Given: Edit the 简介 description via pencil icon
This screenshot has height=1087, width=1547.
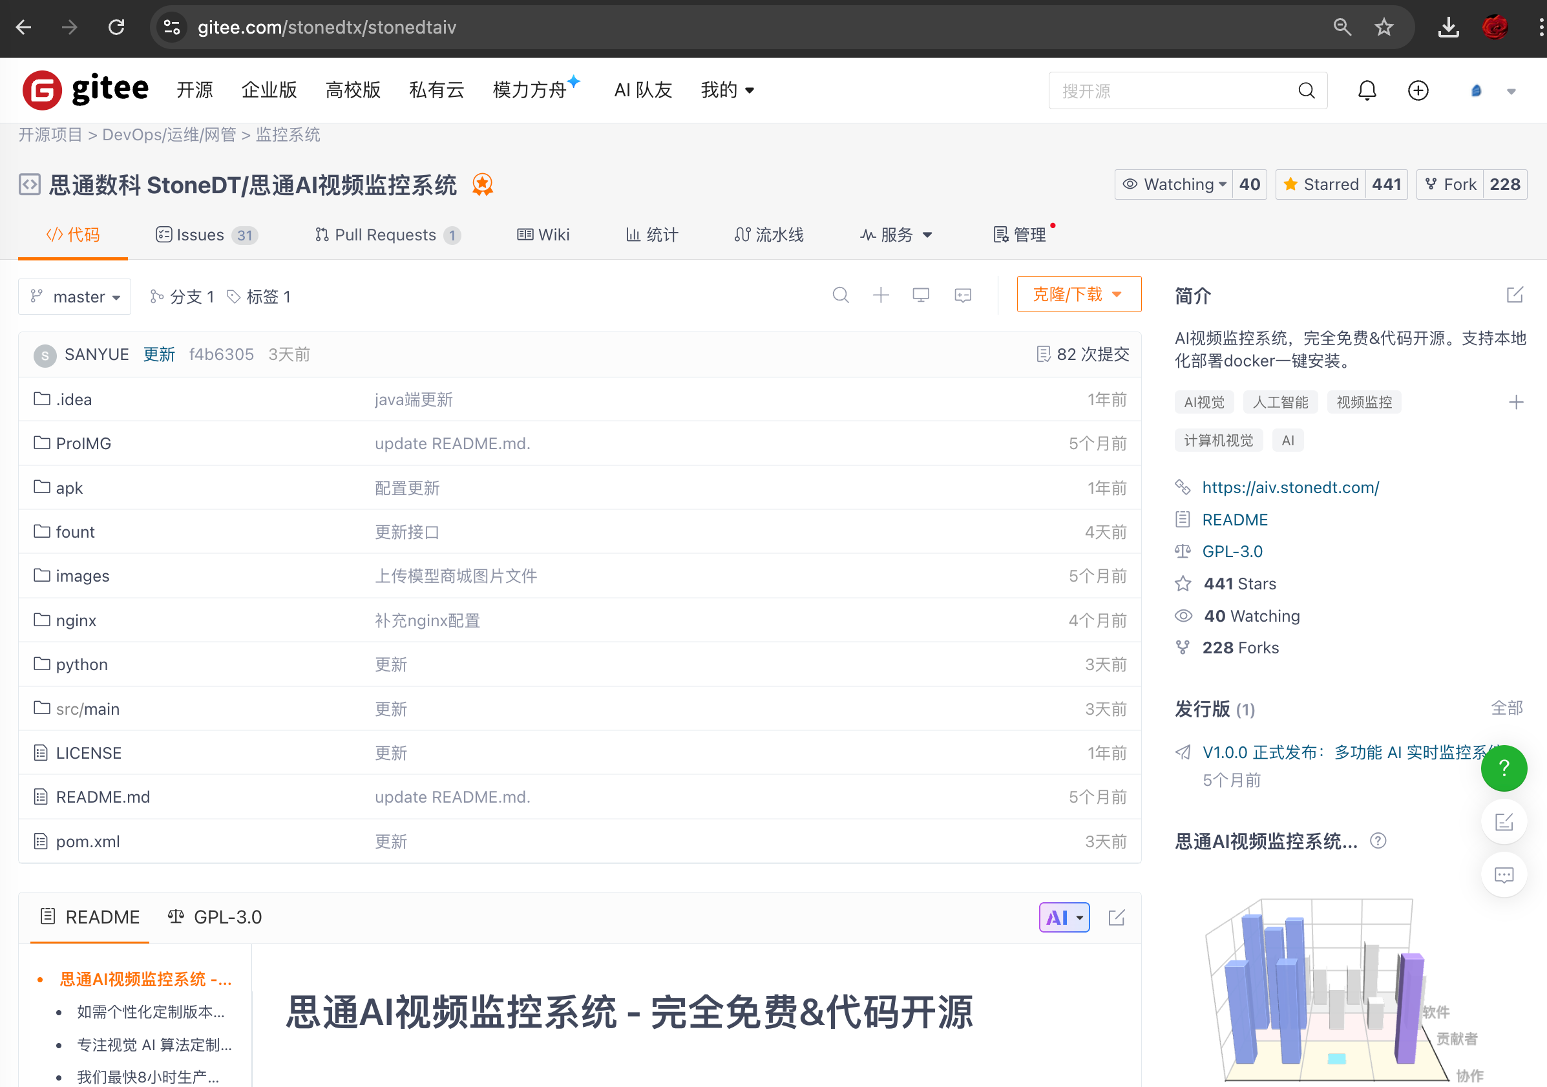Looking at the screenshot, I should [x=1514, y=295].
